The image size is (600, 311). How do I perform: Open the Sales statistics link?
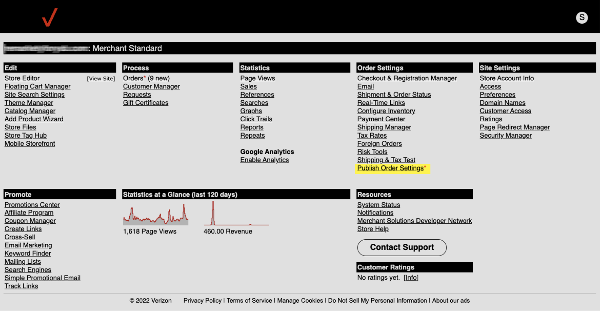248,86
